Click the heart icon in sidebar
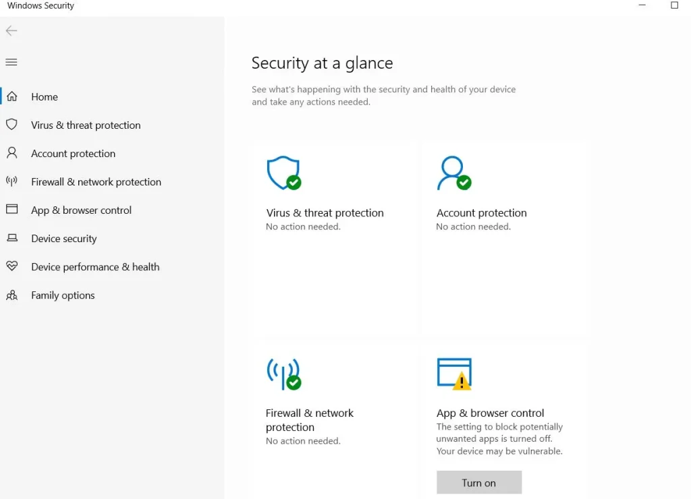The image size is (691, 499). coord(12,266)
